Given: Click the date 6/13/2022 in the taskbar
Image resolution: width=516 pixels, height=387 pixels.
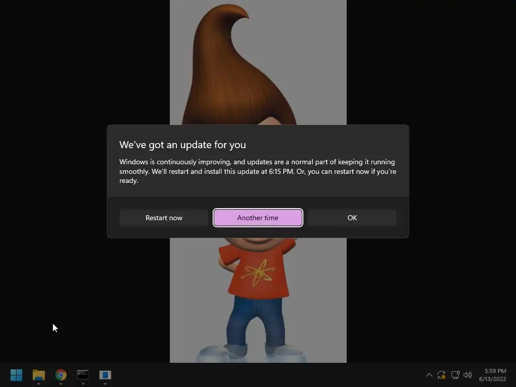Looking at the screenshot, I should (x=493, y=379).
